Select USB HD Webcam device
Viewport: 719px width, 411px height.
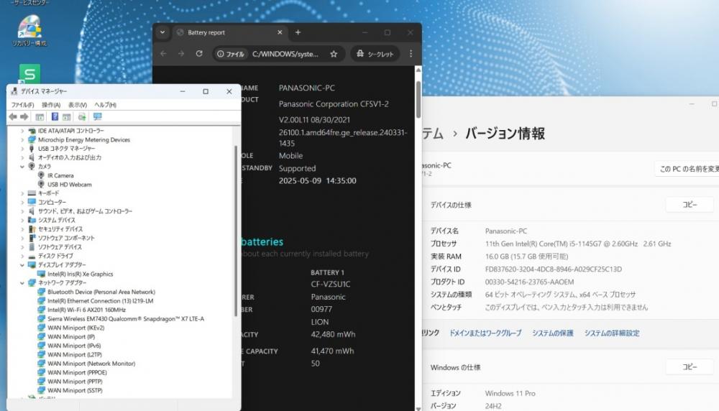69,185
